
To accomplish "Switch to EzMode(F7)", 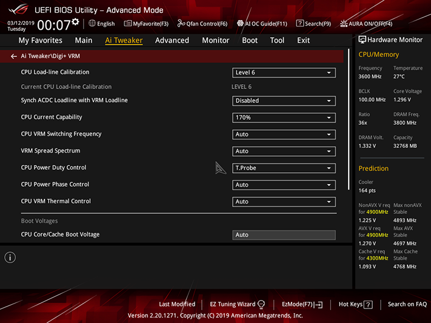I will pos(302,304).
